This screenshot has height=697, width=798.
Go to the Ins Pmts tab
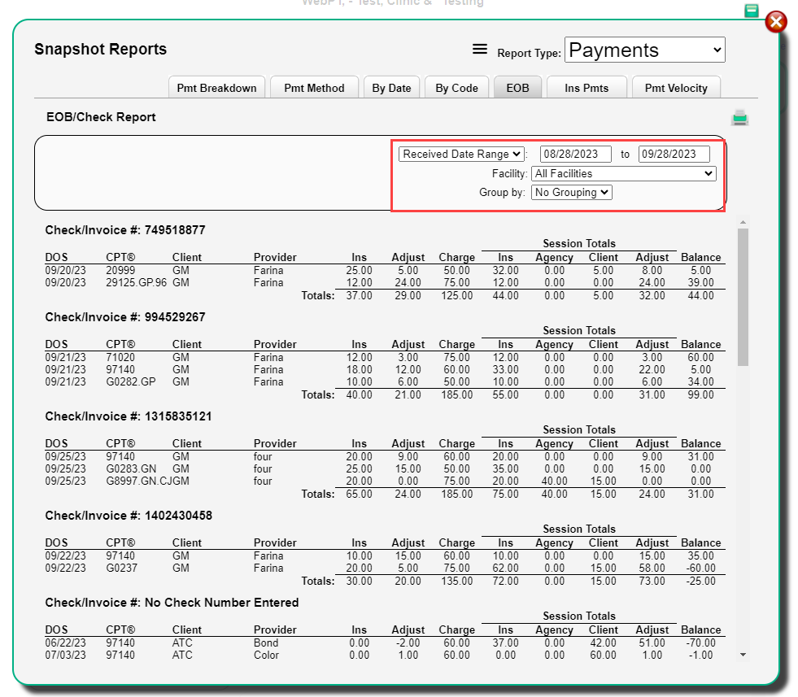tap(587, 88)
